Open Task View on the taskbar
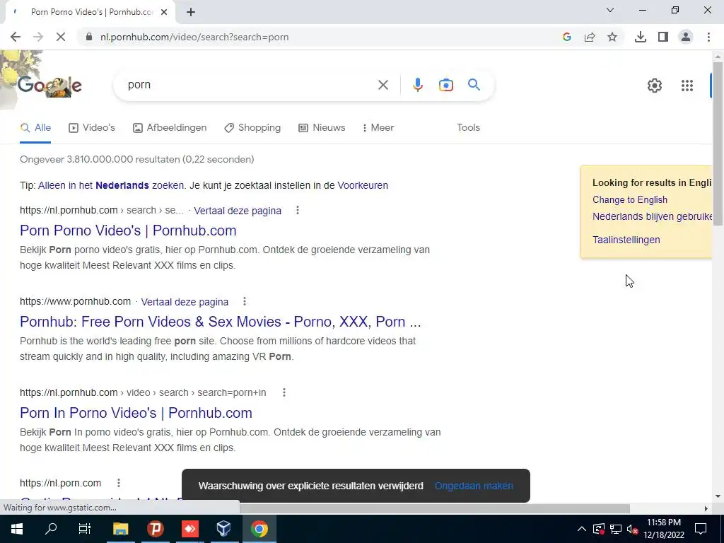The image size is (724, 543). [85, 529]
